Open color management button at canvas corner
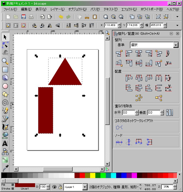The width and height of the screenshot is (183, 192). click(107, 169)
